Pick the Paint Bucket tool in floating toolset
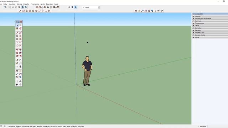 pos(17,28)
